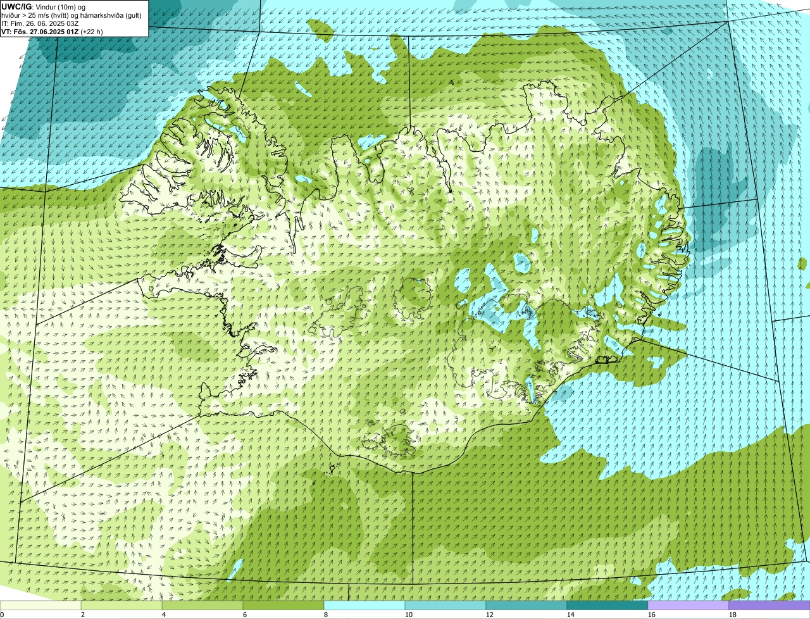Viewport: 810px width, 619px height.
Task: Click the 6–8 m/s olive green legend swatch
Action: pos(283,606)
